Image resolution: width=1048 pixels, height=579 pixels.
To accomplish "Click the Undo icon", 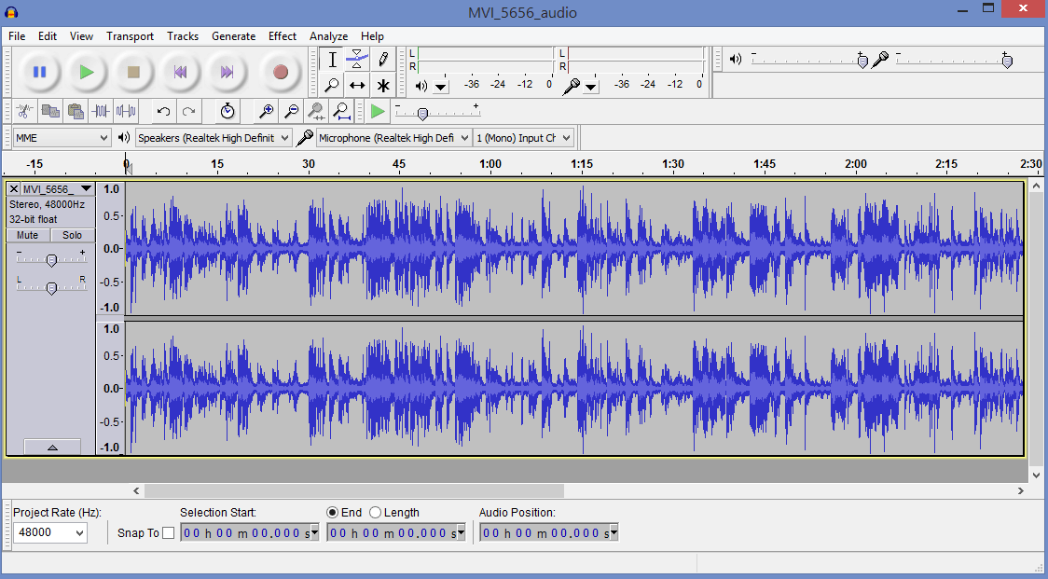I will 163,111.
